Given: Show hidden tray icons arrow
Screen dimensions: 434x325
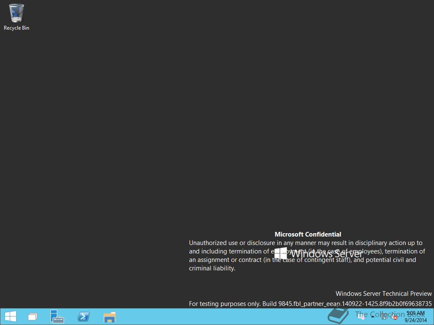Looking at the screenshot, I should (373, 317).
